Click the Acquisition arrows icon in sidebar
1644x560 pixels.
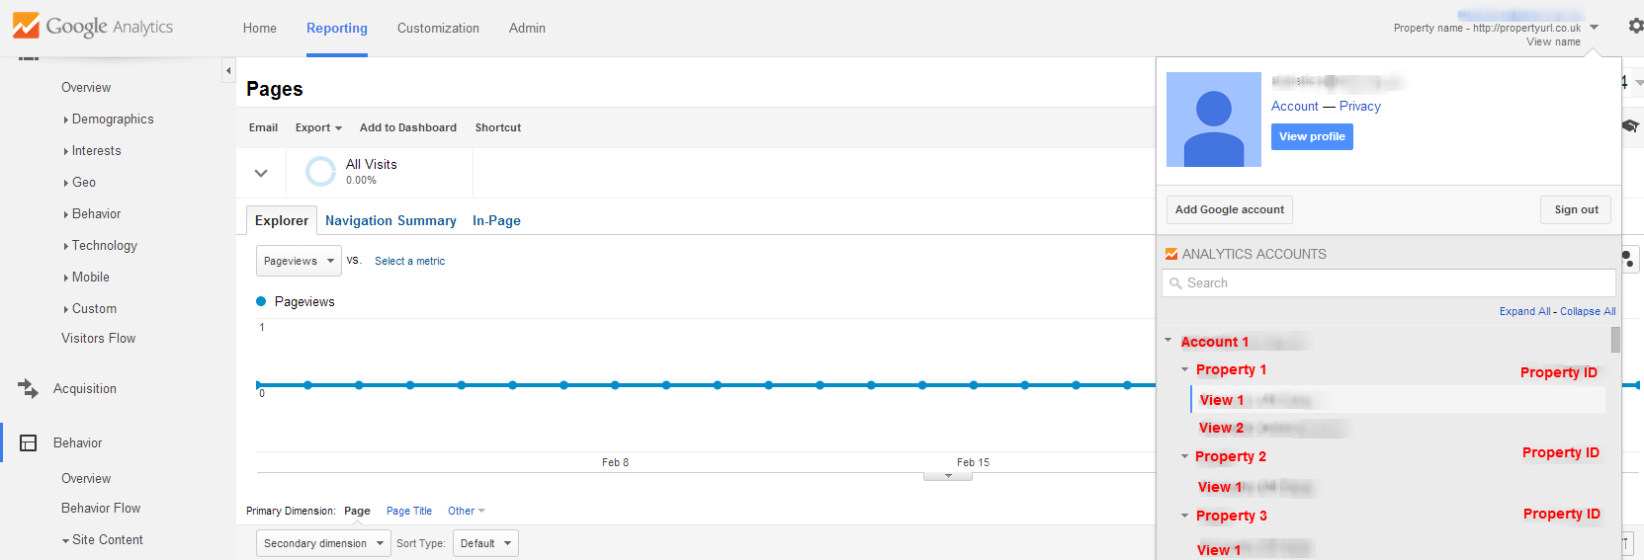pyautogui.click(x=28, y=388)
